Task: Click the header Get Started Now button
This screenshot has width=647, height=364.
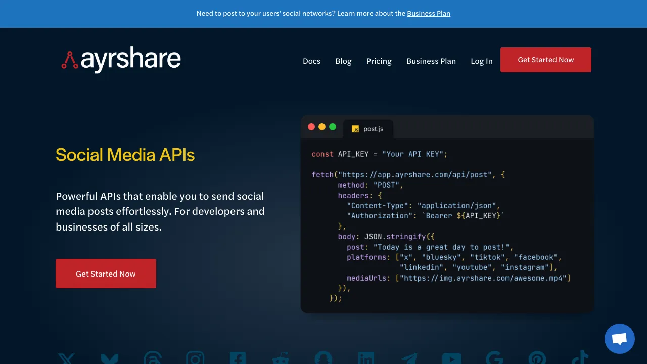Action: 546,60
